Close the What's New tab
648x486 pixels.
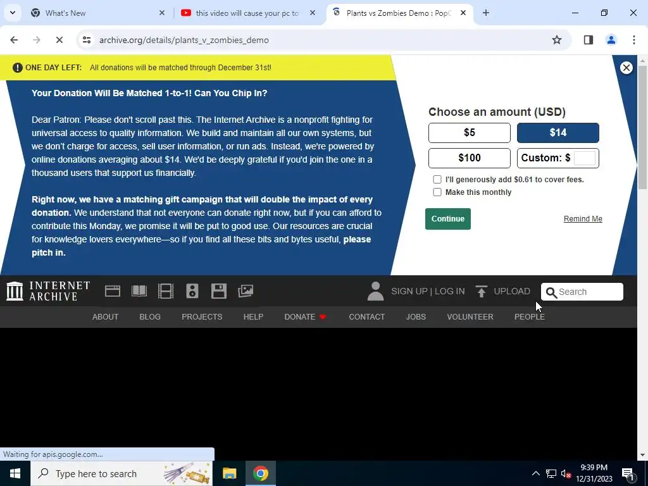(x=162, y=13)
